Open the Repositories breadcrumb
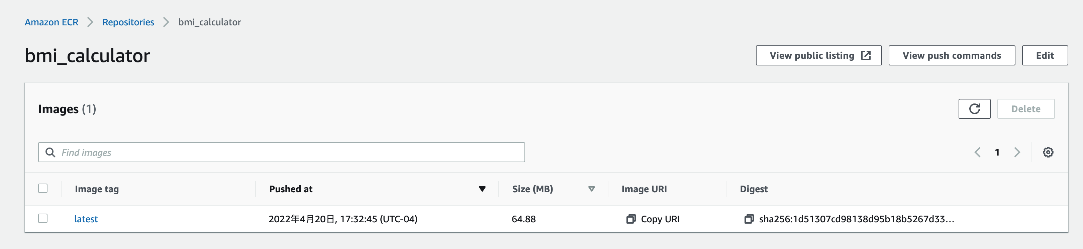The height and width of the screenshot is (249, 1083). (128, 22)
